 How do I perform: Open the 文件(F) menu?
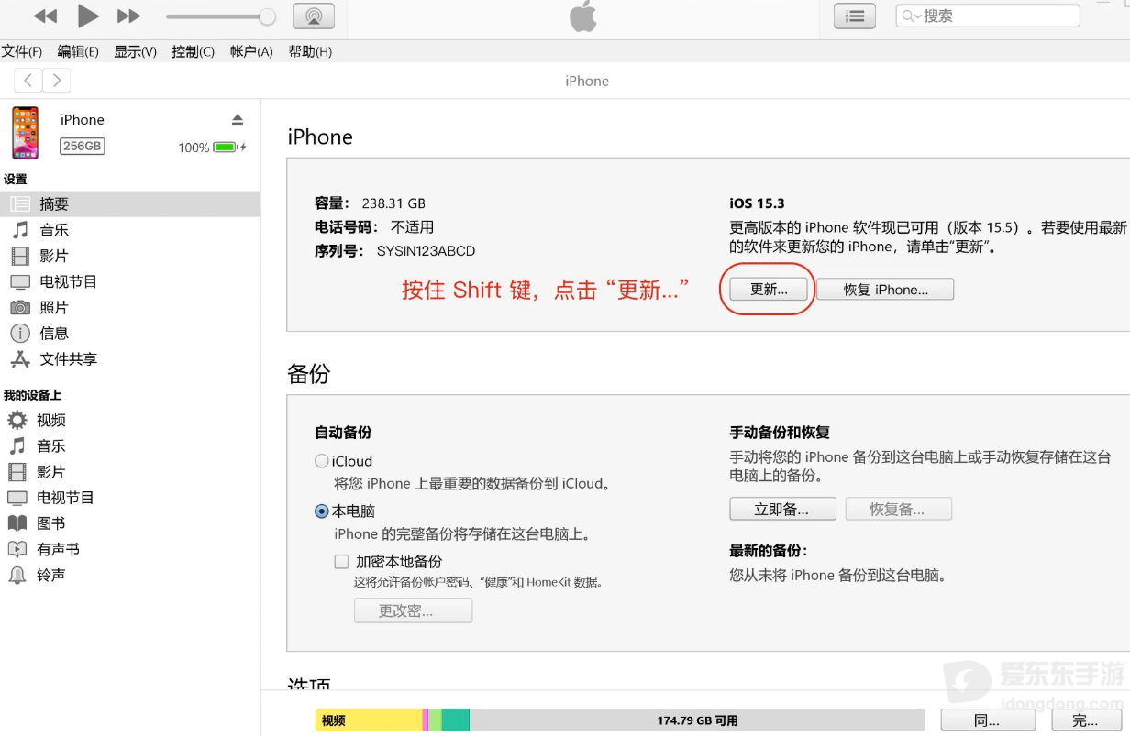pos(22,51)
